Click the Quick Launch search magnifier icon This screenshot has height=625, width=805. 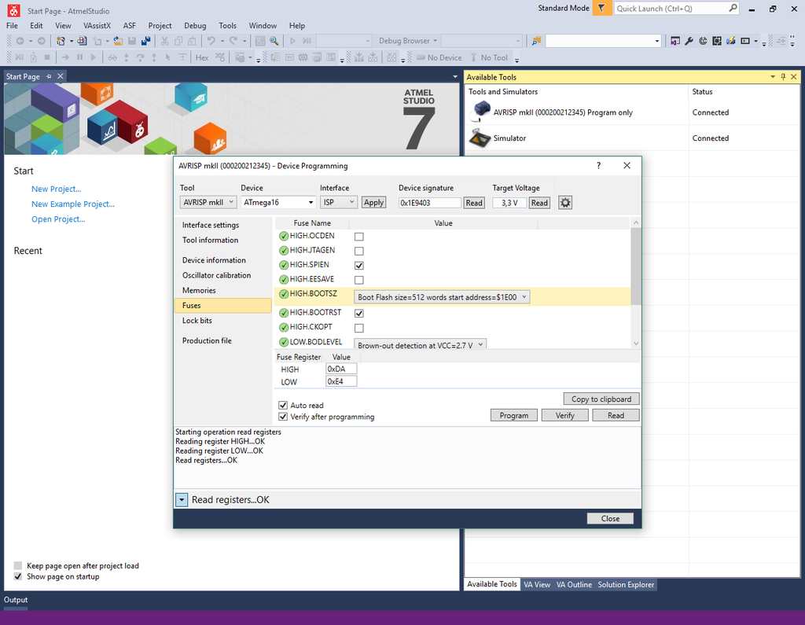click(733, 8)
